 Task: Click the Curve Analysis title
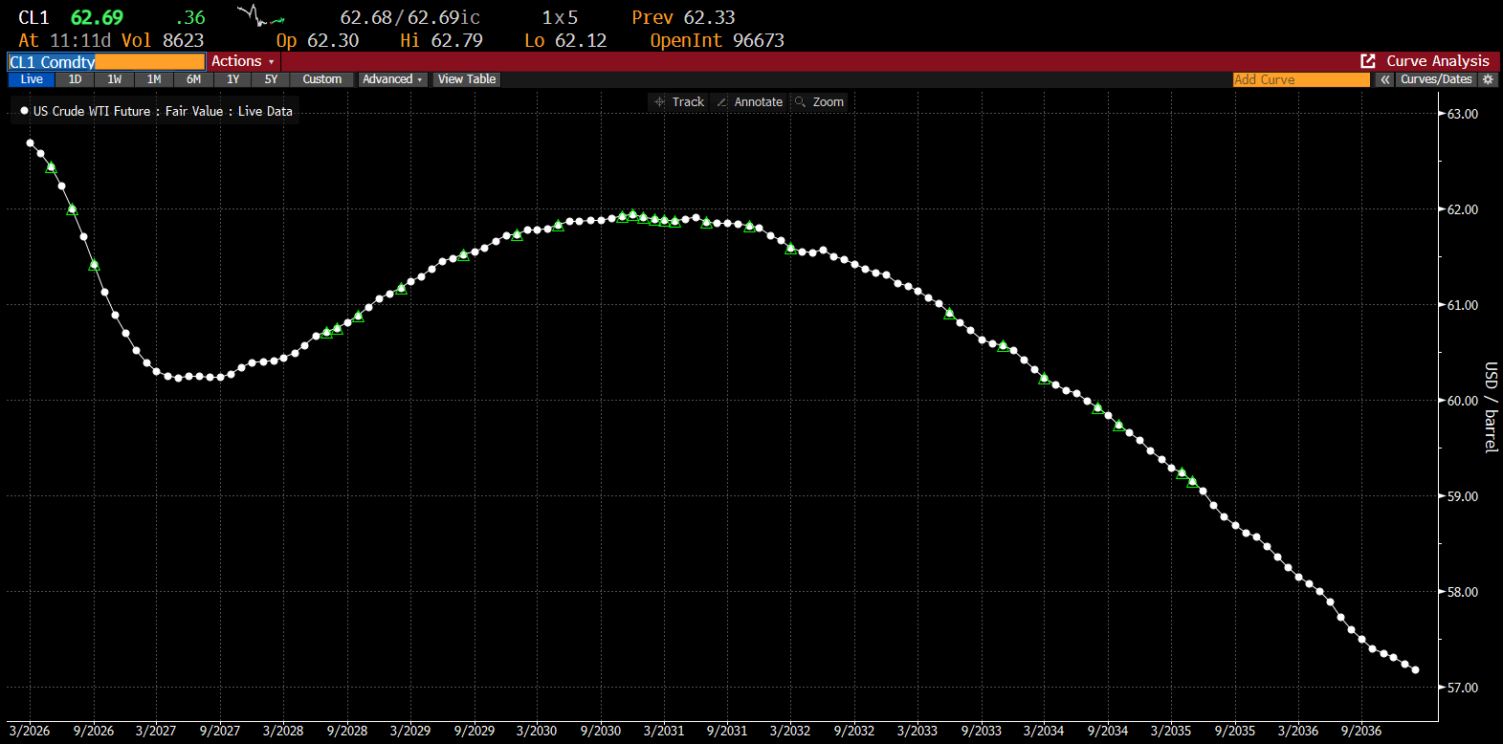tap(1438, 61)
